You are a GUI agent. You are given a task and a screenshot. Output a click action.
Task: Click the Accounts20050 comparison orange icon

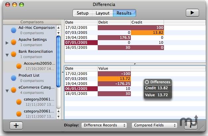click(x=19, y=66)
